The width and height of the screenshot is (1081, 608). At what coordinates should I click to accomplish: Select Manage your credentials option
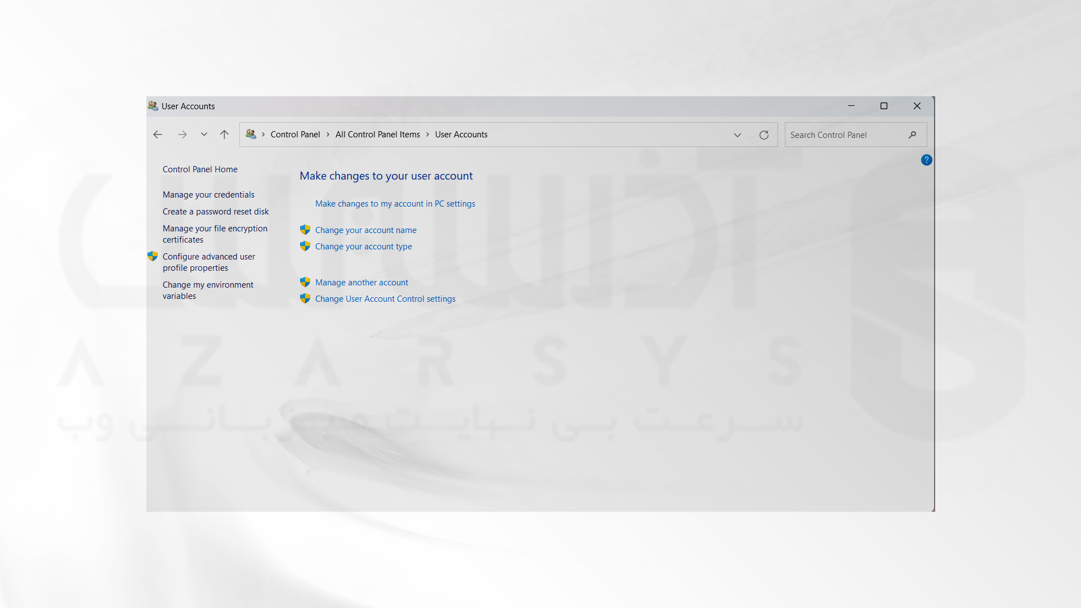[209, 194]
